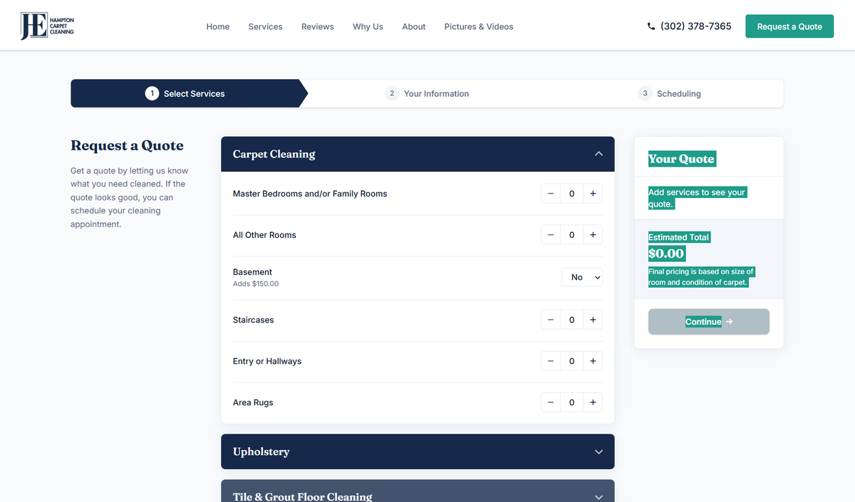The height and width of the screenshot is (502, 855).
Task: Click the 'Area Rugs' row label
Action: pyautogui.click(x=253, y=402)
